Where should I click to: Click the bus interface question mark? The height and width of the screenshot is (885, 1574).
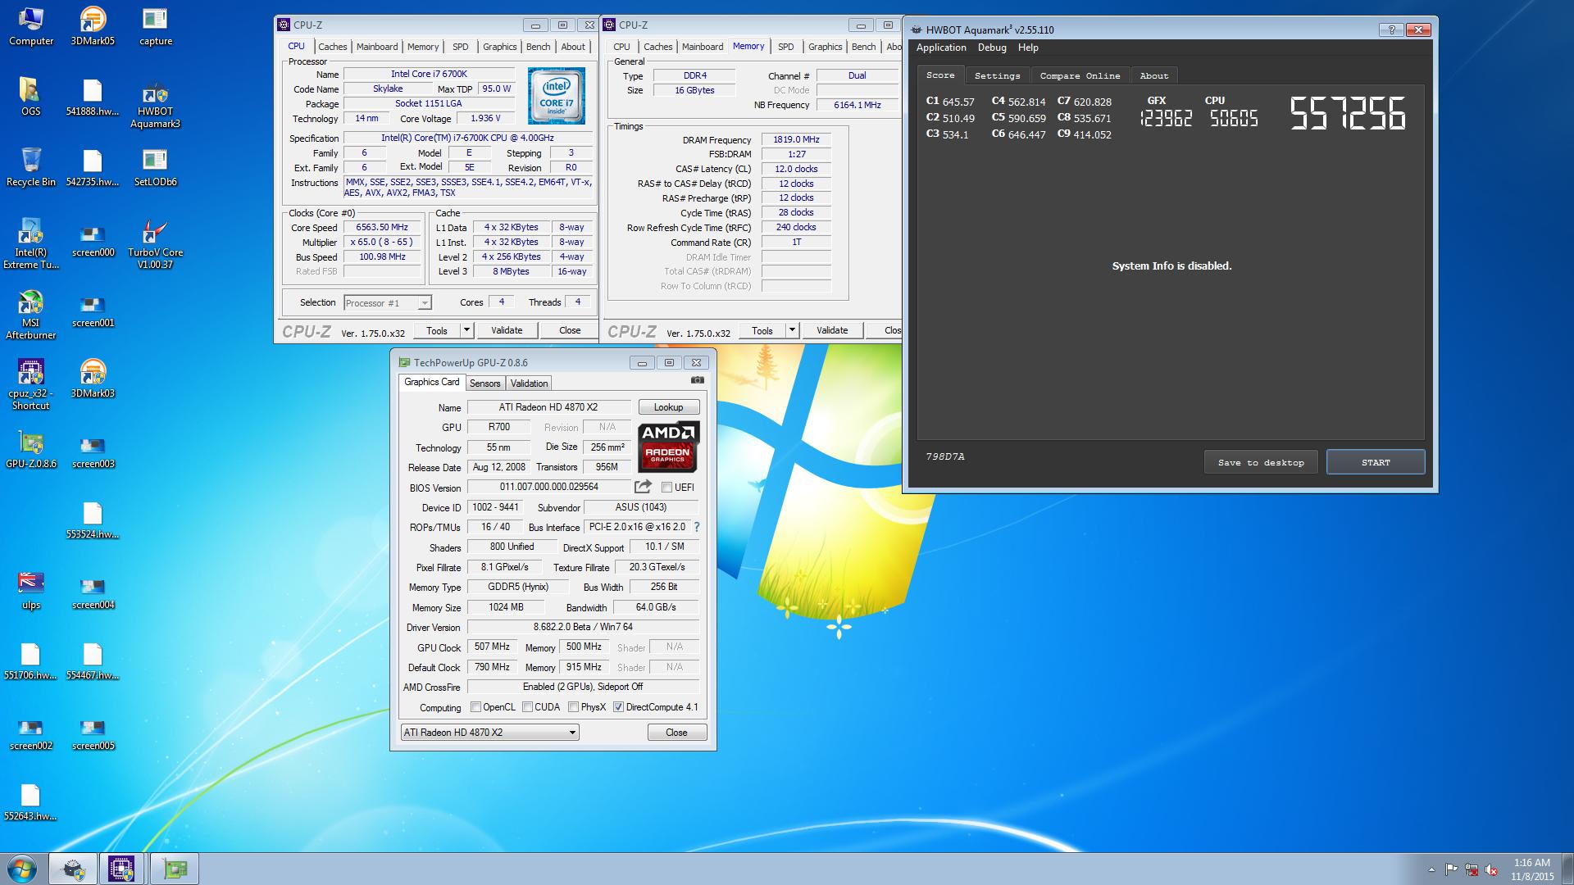coord(697,527)
